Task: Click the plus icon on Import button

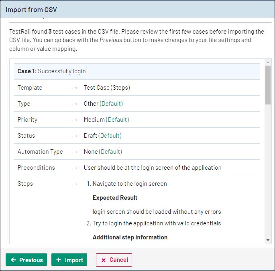Action: [x=59, y=260]
